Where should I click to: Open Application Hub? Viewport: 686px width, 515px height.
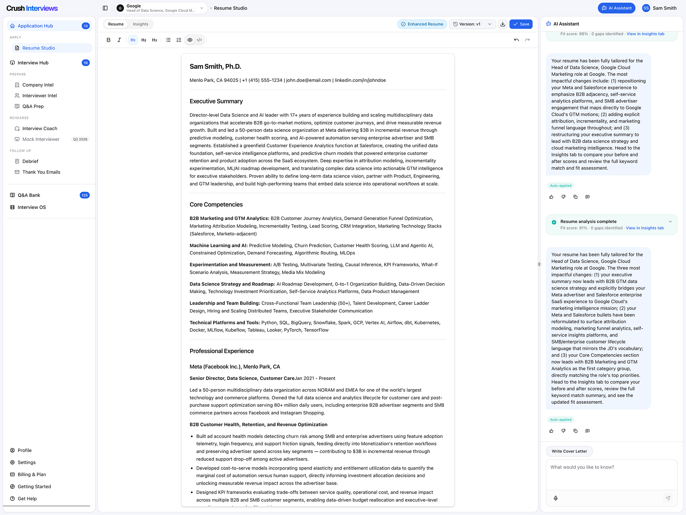pyautogui.click(x=50, y=26)
